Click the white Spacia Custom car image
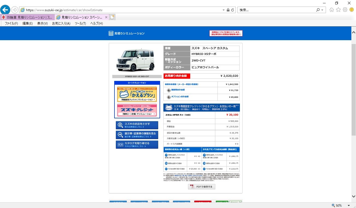The width and height of the screenshot is (356, 208). click(x=136, y=60)
